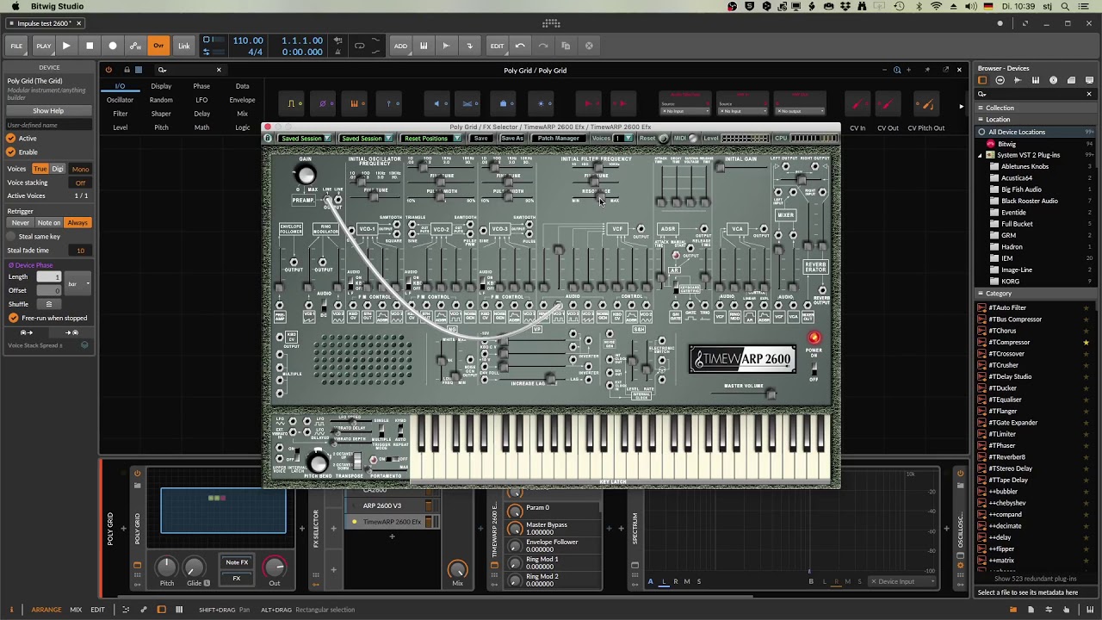Arm global record button in transport

(x=113, y=46)
